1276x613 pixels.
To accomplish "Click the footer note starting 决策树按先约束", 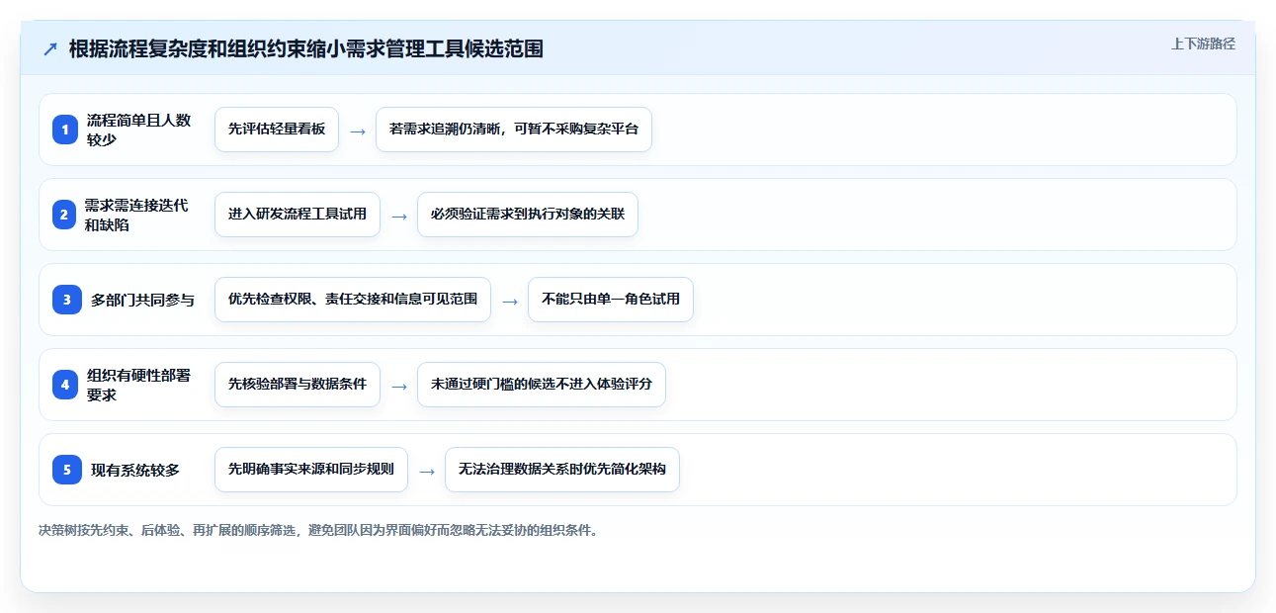I will (318, 530).
